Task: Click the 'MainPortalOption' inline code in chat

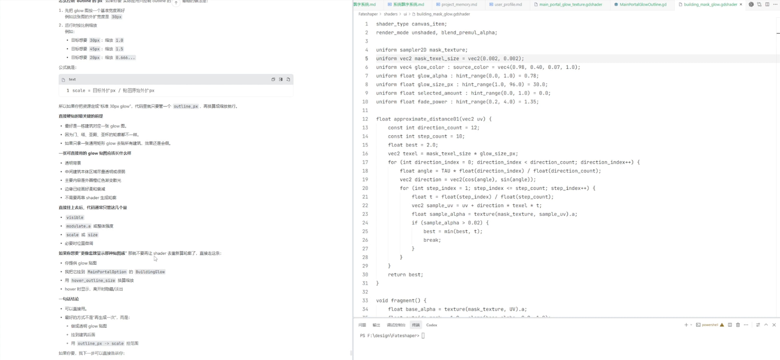Action: [107, 272]
